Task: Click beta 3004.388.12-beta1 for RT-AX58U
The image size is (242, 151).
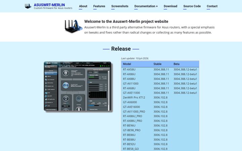Action: point(185,69)
